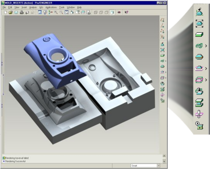Image resolution: width=210 pixels, height=169 pixels.
Task: Turn on the shading display mode
Action: coord(112,13)
